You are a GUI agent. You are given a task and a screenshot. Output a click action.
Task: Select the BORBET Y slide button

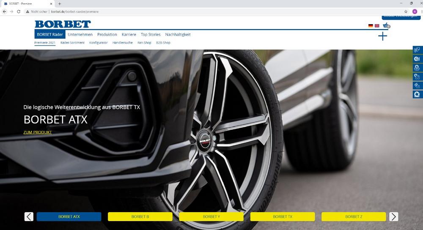pyautogui.click(x=211, y=216)
